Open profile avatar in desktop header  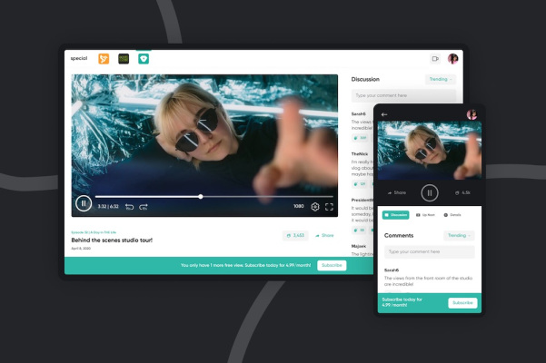click(x=452, y=58)
